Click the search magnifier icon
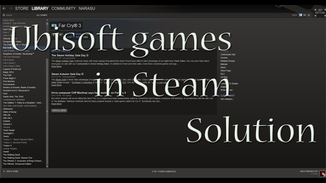The width and height of the screenshot is (326, 183). pos(4,15)
